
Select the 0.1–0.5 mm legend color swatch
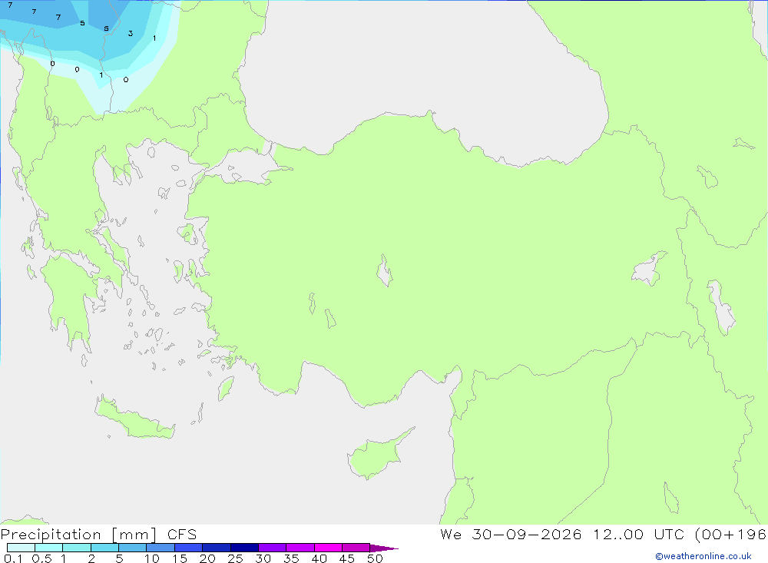(21, 548)
